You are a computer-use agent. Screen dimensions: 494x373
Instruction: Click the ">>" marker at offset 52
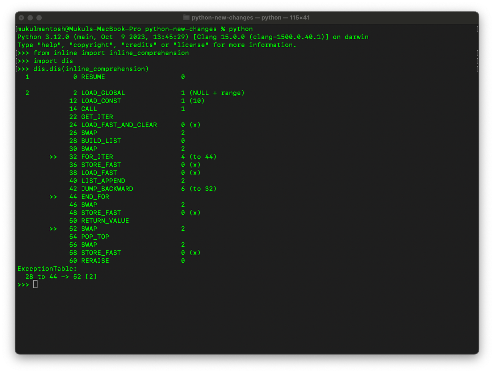tap(53, 229)
